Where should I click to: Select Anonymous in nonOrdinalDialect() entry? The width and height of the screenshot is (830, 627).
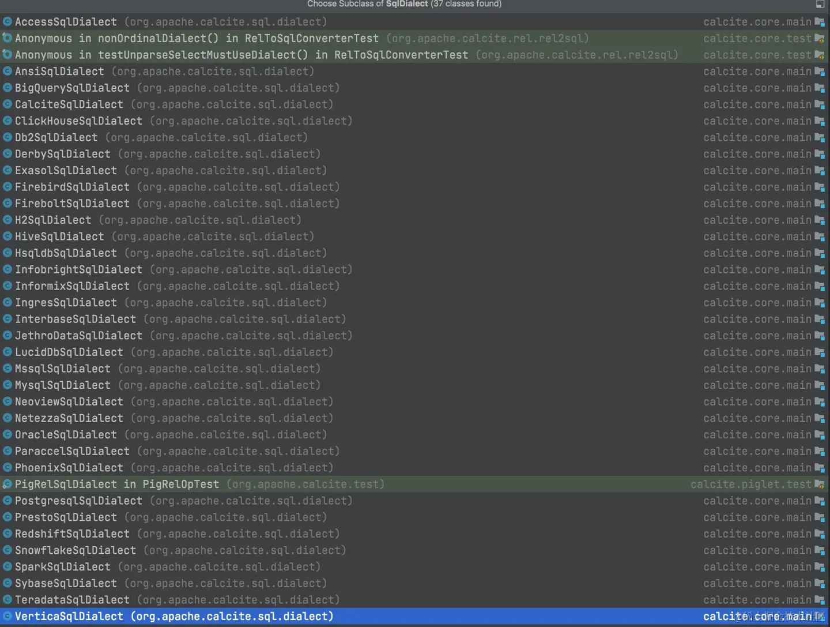point(414,38)
